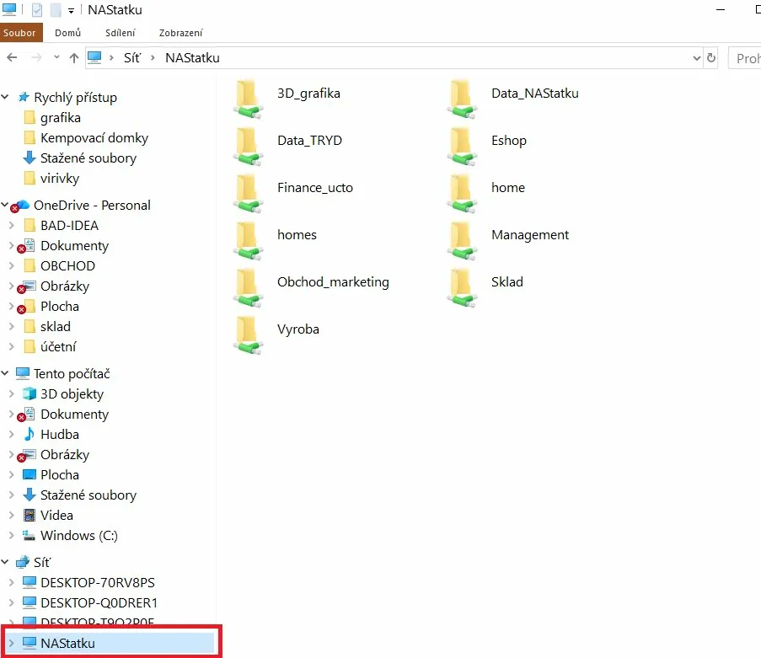Expand the Síť tree node
This screenshot has height=658, width=761.
coord(6,562)
